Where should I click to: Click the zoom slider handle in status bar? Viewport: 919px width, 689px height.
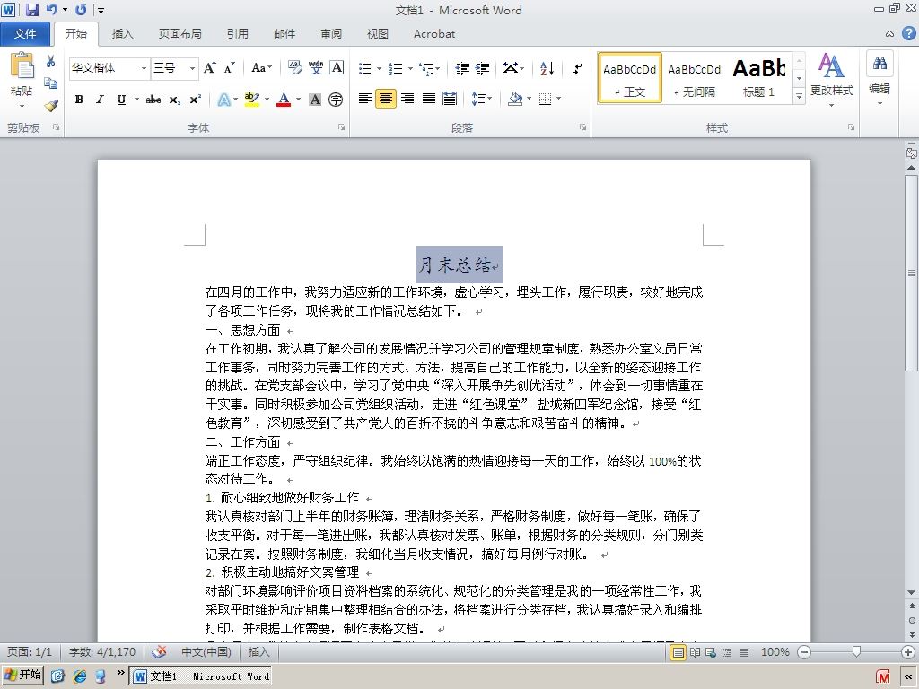pos(856,651)
